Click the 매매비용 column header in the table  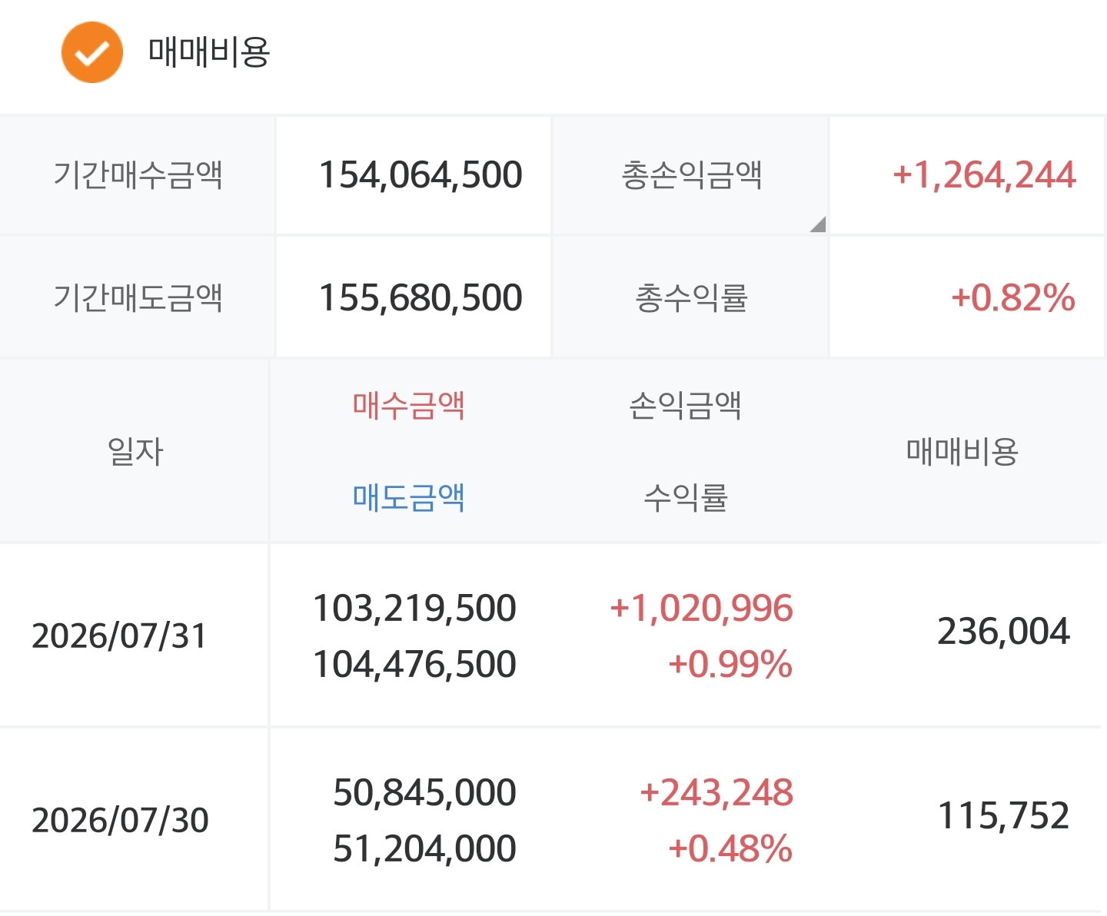[x=962, y=451]
